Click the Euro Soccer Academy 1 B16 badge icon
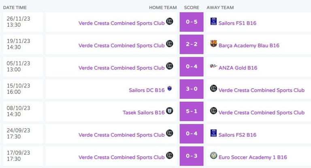The image size is (311, 168). coord(213,155)
